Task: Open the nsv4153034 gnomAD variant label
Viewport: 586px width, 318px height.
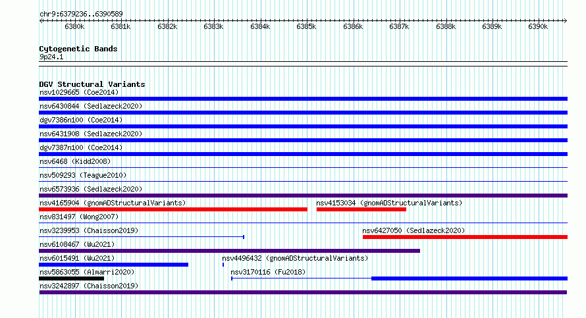Action: [389, 203]
